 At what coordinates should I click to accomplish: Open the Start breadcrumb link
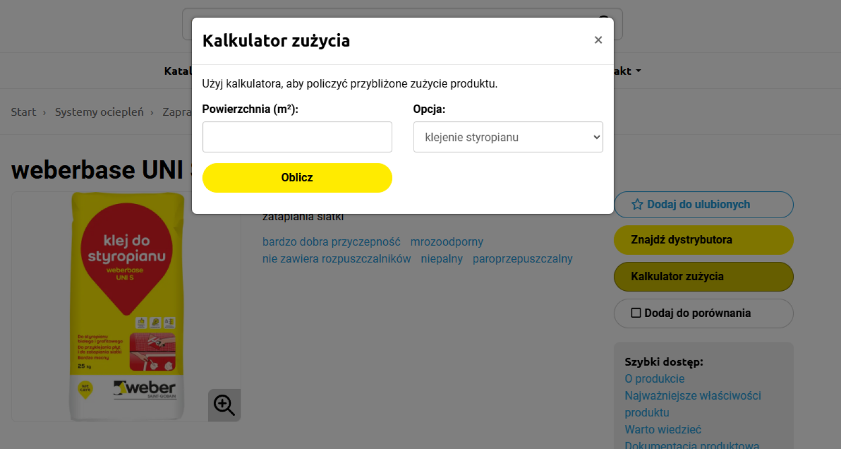24,112
